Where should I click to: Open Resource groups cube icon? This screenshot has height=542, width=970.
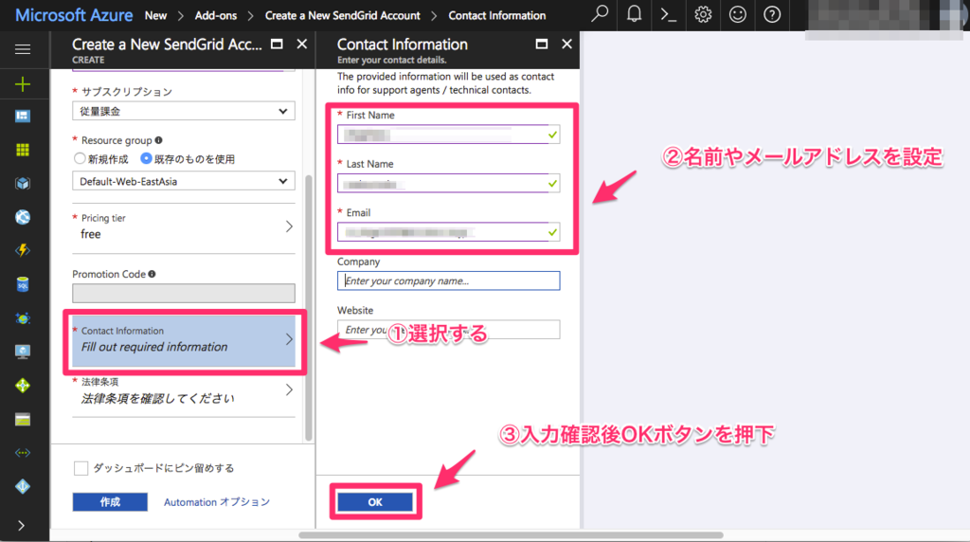pos(23,183)
